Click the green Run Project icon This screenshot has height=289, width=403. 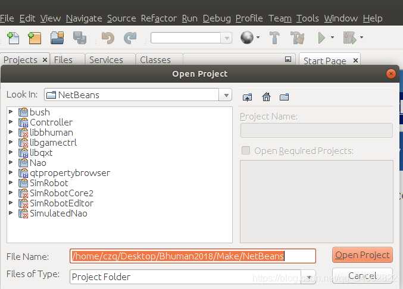pos(321,37)
